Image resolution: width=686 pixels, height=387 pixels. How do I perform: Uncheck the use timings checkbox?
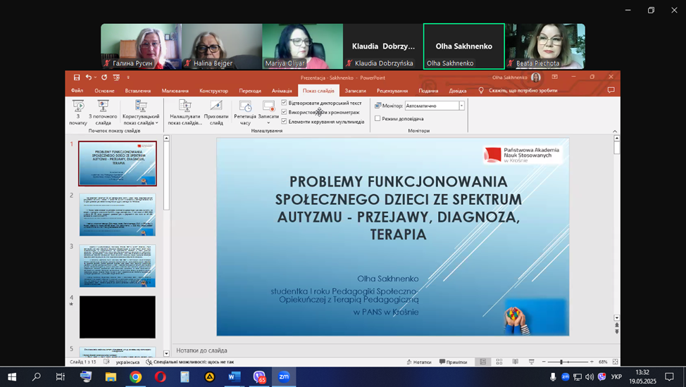tap(285, 112)
